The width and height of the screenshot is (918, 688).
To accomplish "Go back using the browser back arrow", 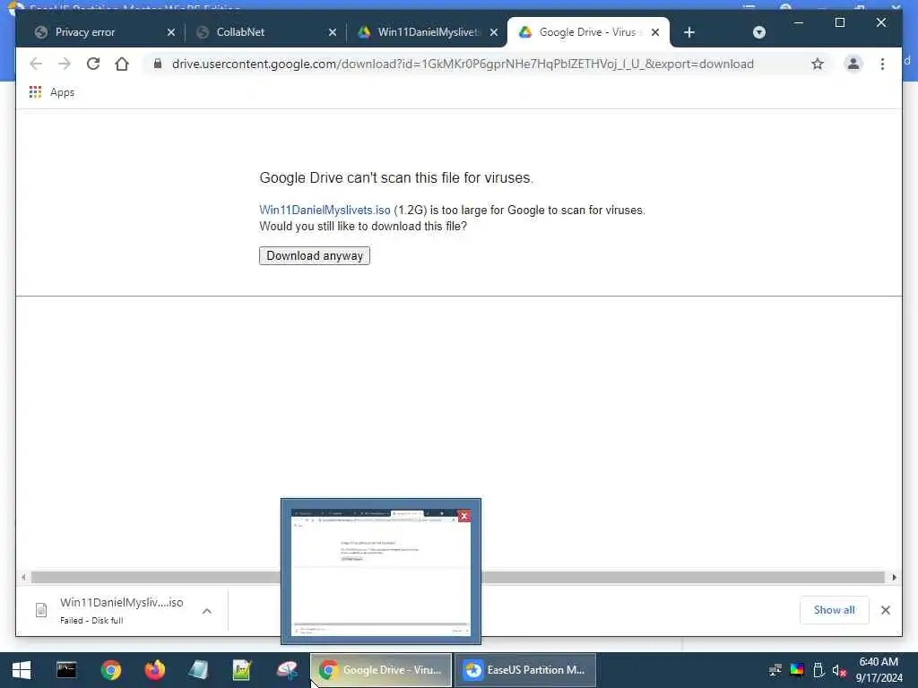I will point(36,64).
